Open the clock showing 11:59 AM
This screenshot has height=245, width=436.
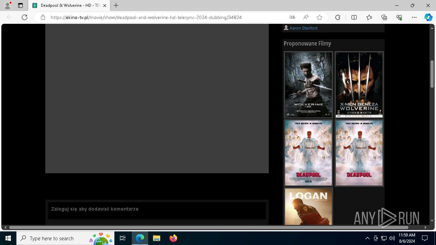point(407,238)
